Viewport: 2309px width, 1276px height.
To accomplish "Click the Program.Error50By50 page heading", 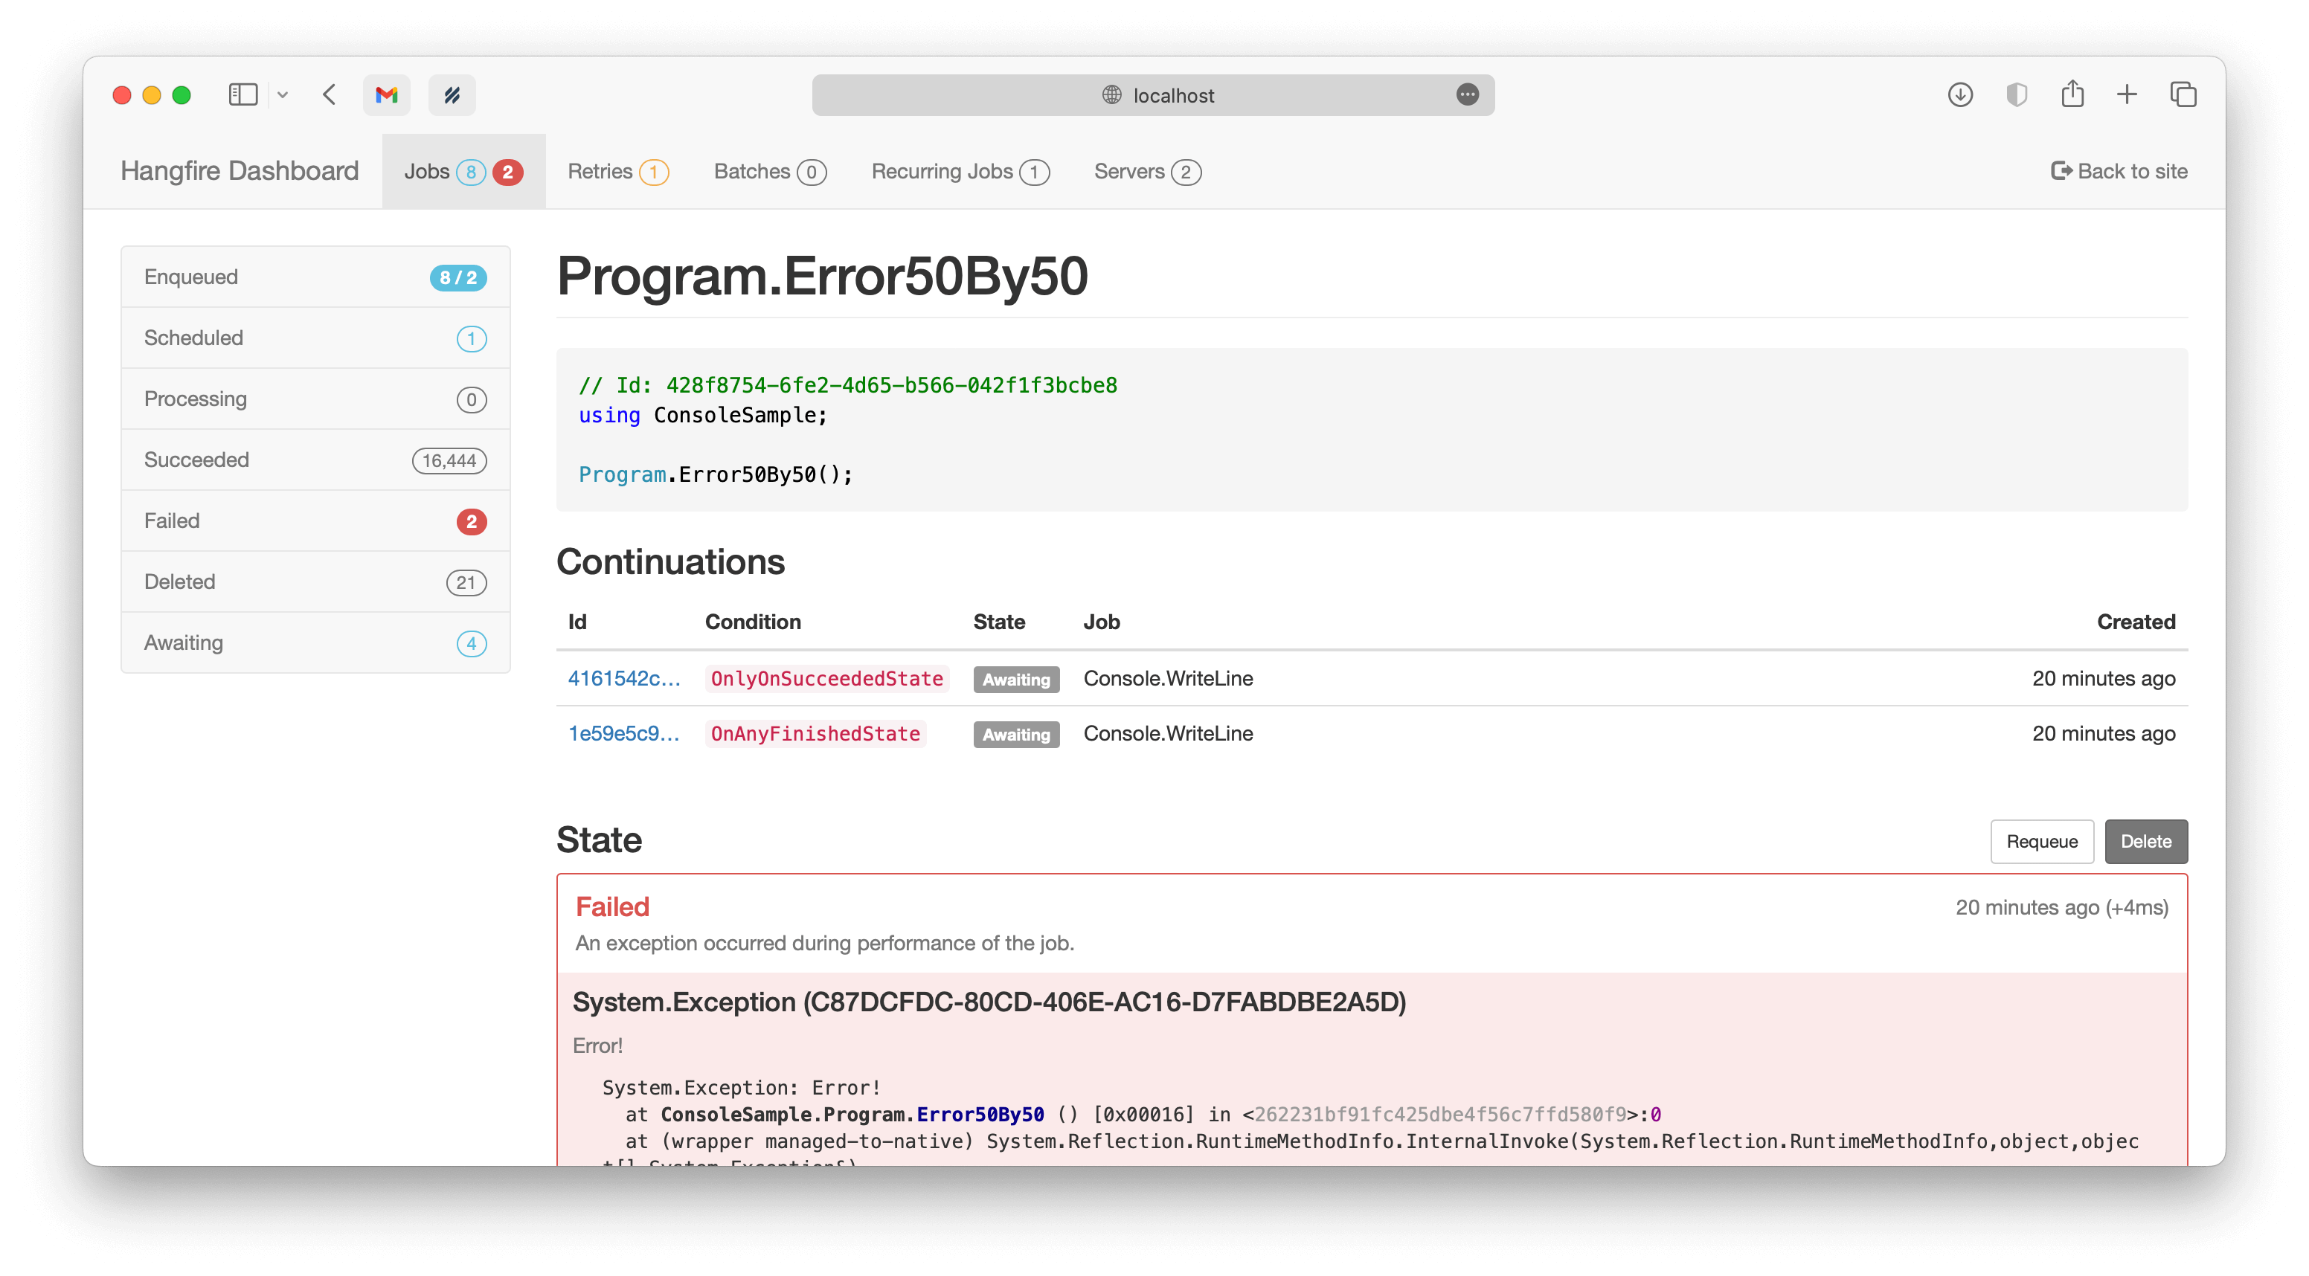I will tap(822, 275).
